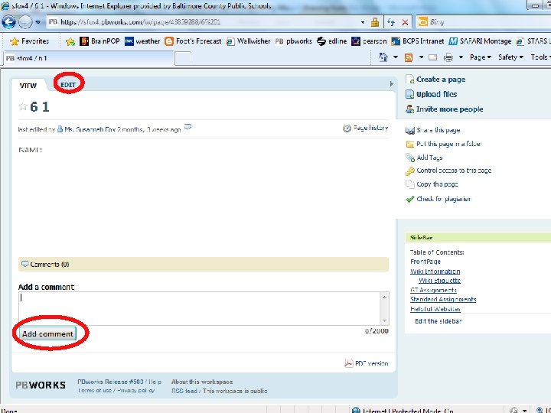Screen dimensions: 551x413
Task: Open Ms. Susannah Fox's profile link
Action: [x=90, y=129]
